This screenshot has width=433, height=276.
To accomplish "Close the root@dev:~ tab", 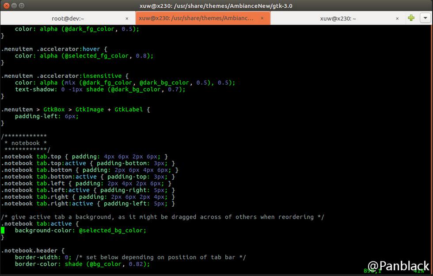I will pos(127,19).
